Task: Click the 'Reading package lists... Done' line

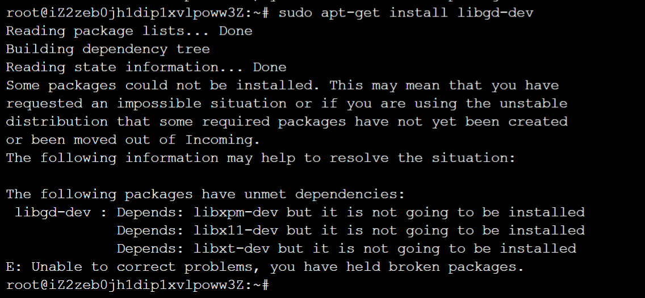Action: (x=129, y=31)
